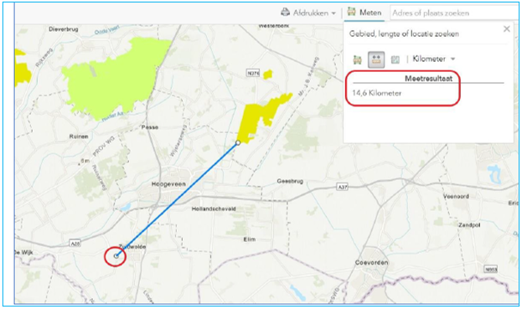Click the printer icon beside Afdrukken
The image size is (522, 309).
286,13
